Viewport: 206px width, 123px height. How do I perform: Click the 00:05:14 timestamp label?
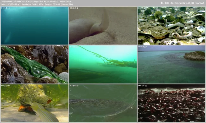[5, 8]
